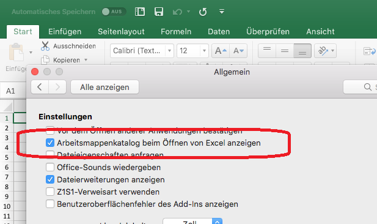Uncheck Dateierweiterungen anzeigen checkbox
Viewport: 377px width, 224px height.
[x=50, y=179]
